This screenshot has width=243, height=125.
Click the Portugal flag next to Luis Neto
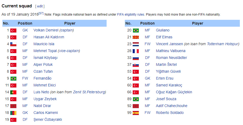[x=13, y=92]
